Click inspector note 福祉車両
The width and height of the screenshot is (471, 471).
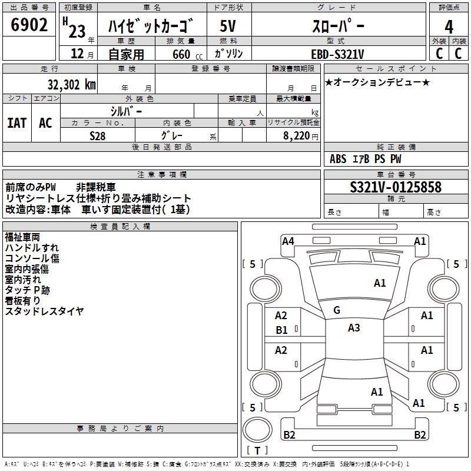(22, 237)
